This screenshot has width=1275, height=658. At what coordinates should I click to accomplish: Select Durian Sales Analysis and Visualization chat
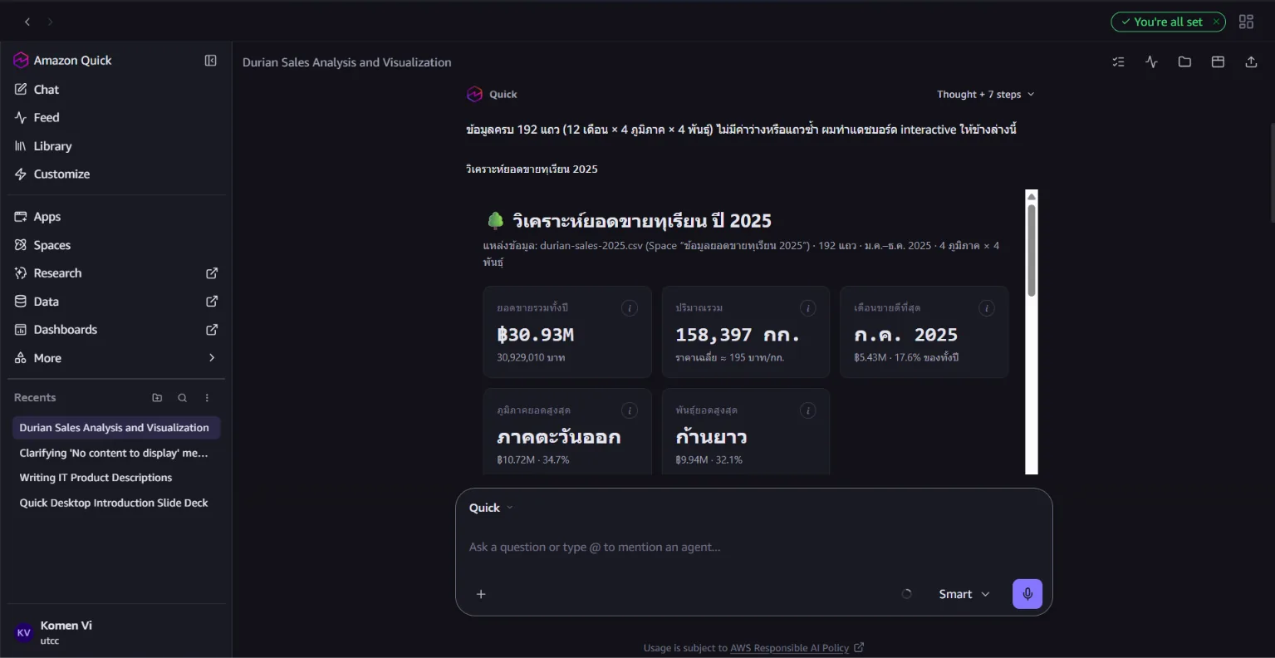click(x=116, y=428)
